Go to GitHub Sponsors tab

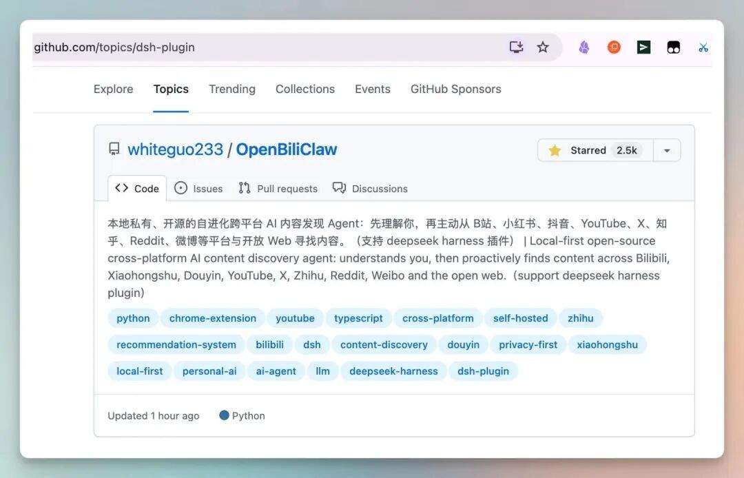[x=455, y=89]
